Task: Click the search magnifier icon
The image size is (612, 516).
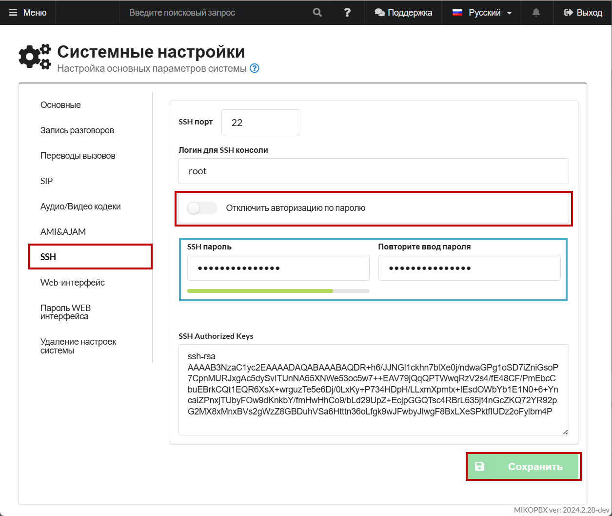Action: (317, 13)
